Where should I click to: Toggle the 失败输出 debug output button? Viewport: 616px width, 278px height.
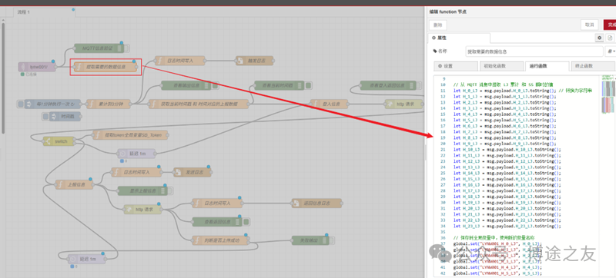tap(333, 240)
